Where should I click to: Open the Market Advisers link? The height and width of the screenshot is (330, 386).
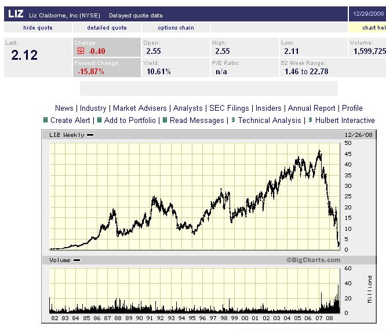pos(140,108)
